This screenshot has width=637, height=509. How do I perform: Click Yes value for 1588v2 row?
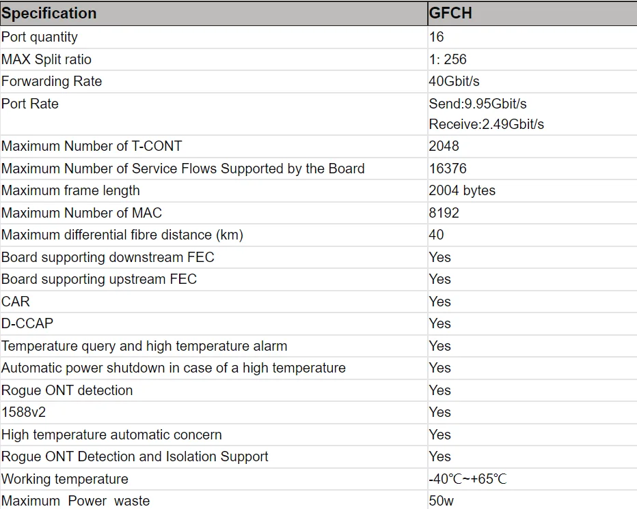tap(439, 412)
